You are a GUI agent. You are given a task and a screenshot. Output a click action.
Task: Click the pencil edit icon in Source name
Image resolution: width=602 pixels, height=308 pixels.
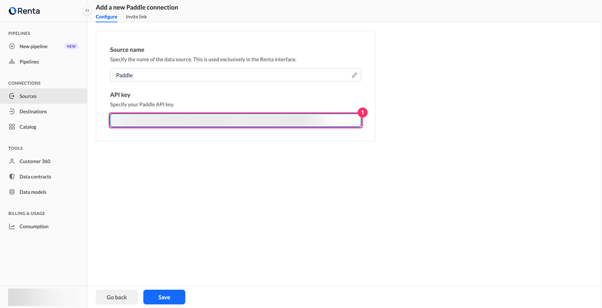click(x=355, y=76)
